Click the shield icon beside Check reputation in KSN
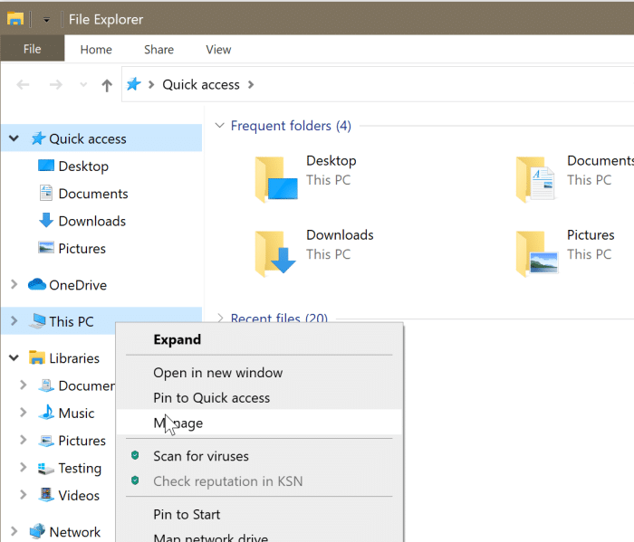Viewport: 634px width, 542px height. pyautogui.click(x=135, y=480)
